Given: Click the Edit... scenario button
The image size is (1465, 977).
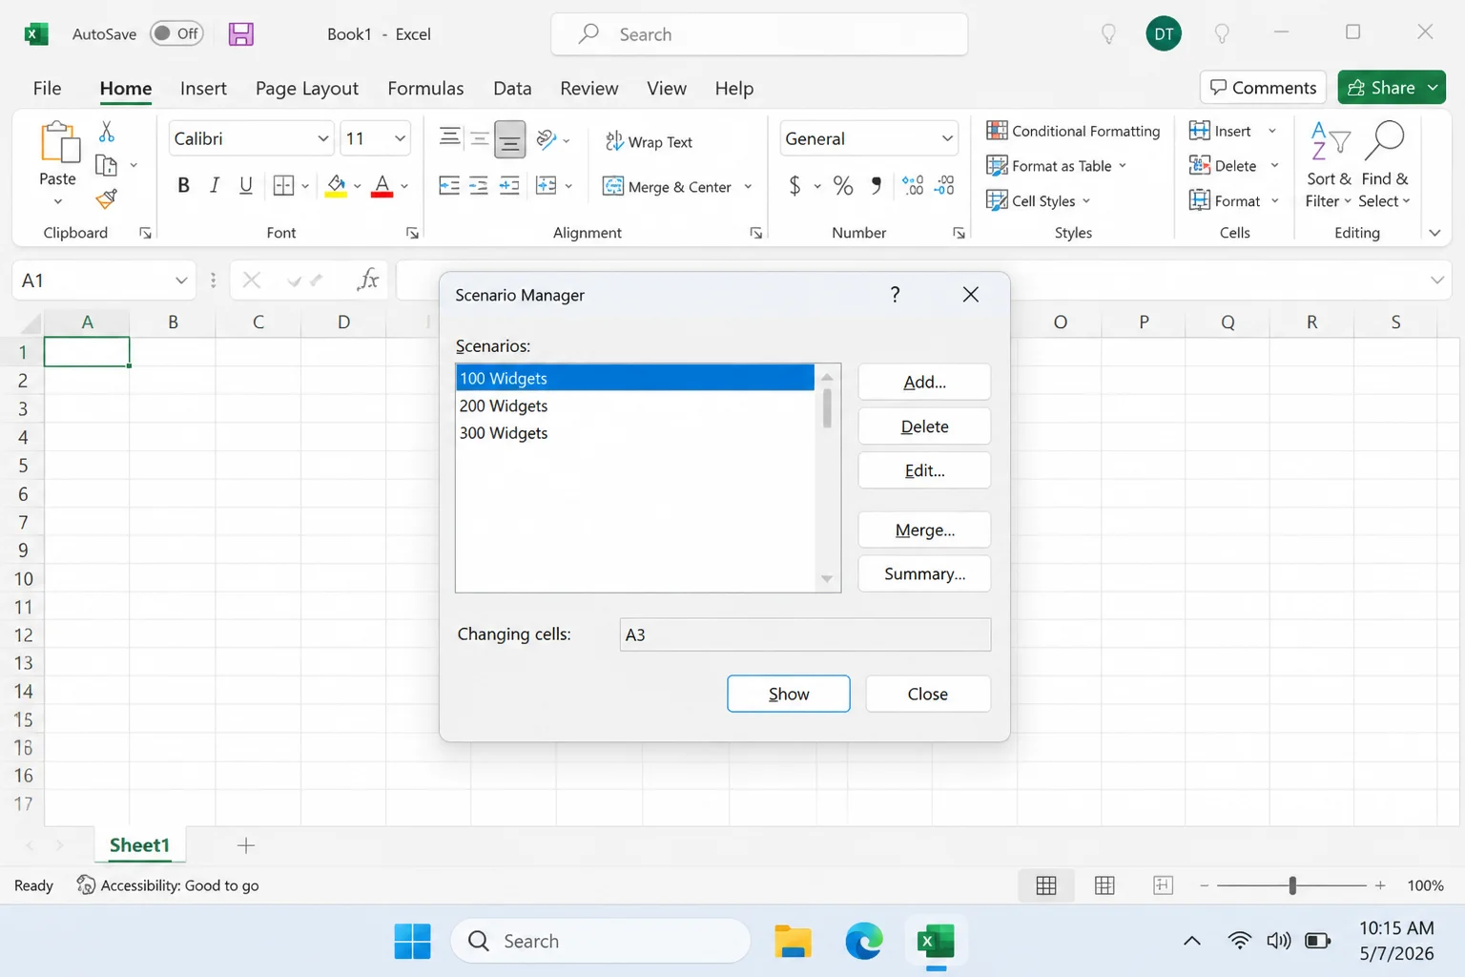Looking at the screenshot, I should 924,470.
